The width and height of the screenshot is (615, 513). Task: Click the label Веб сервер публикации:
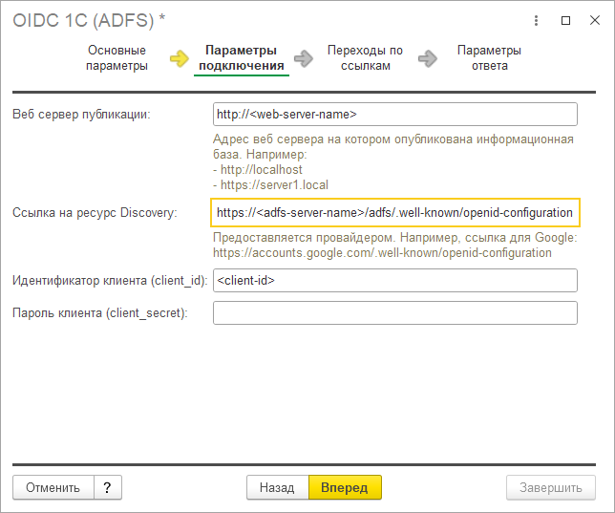click(81, 115)
